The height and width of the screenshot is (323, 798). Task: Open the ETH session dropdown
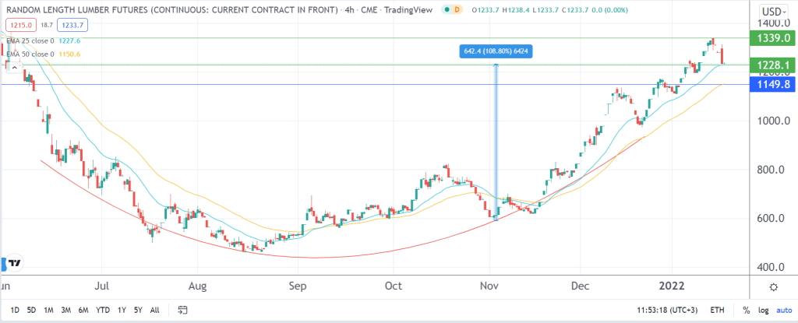[x=718, y=310]
